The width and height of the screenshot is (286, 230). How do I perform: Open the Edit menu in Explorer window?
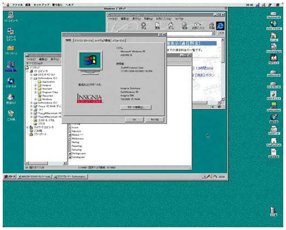[x=43, y=59]
